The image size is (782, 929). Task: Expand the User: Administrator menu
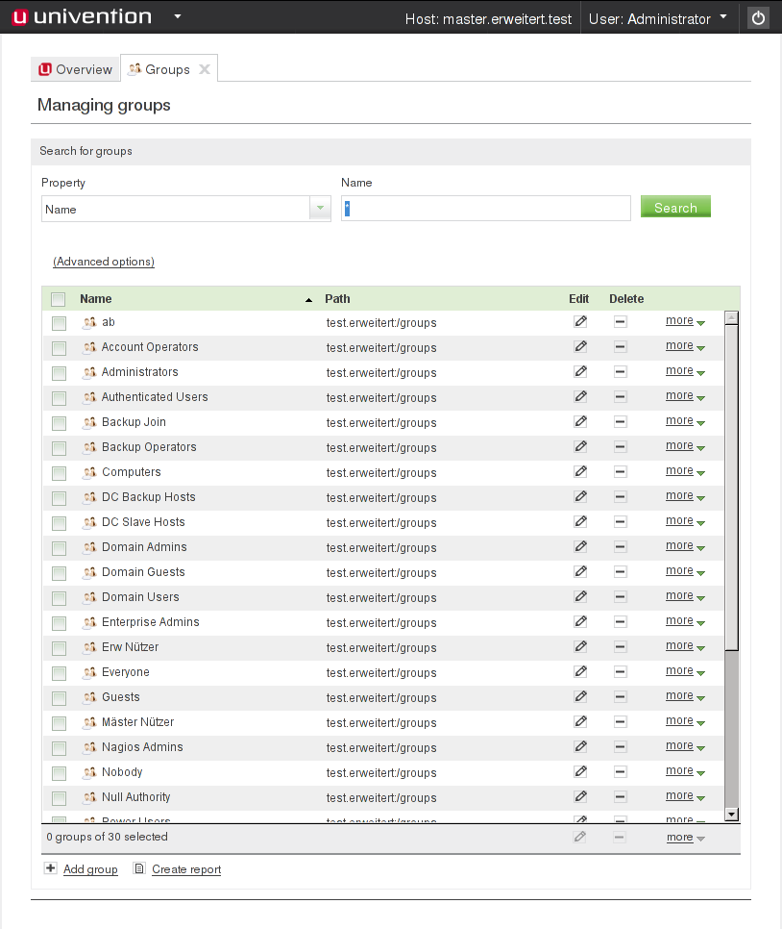[x=722, y=17]
